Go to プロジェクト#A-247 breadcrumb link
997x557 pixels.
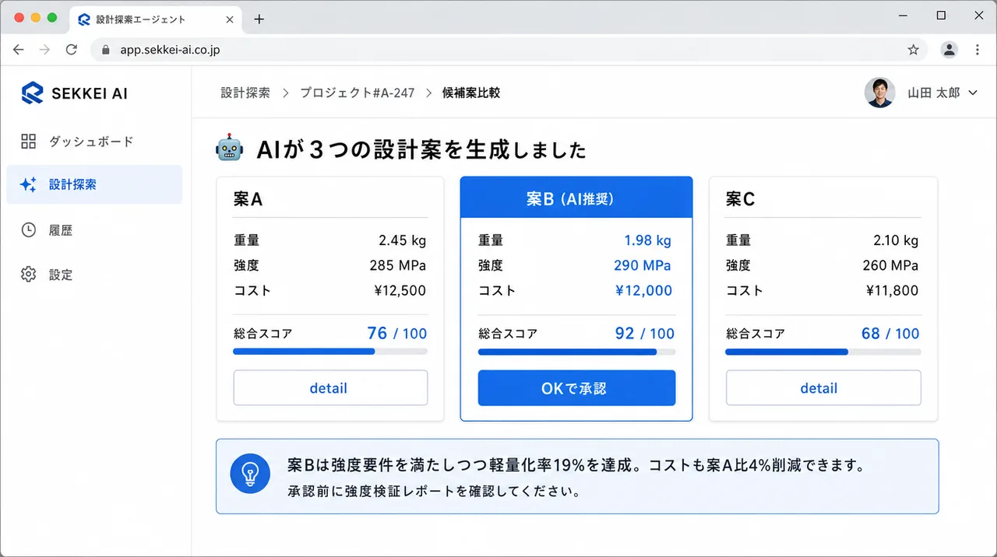[x=358, y=93]
